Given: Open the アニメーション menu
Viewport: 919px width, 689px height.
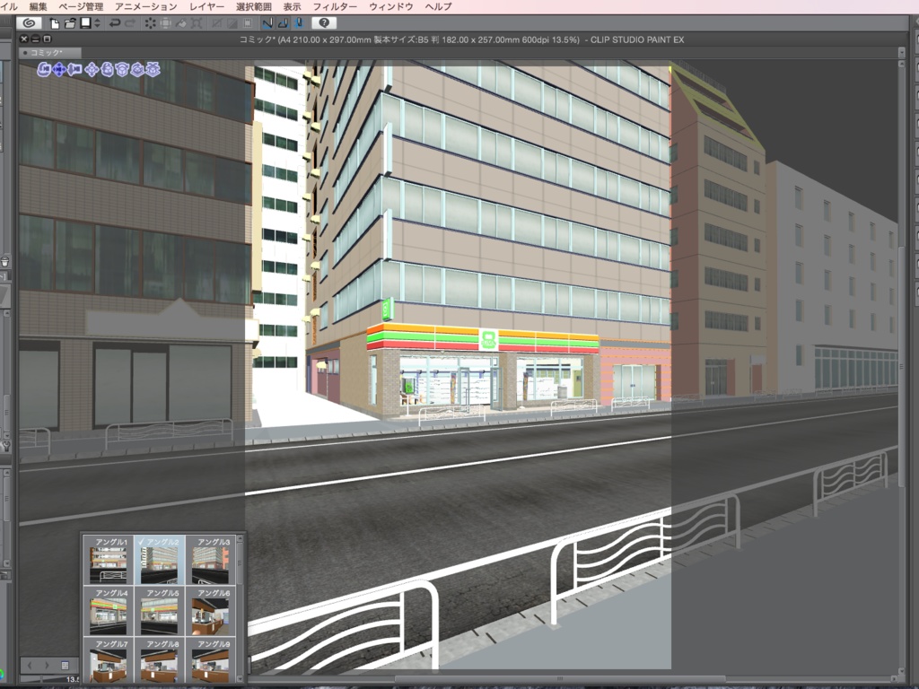Looking at the screenshot, I should point(146,6).
